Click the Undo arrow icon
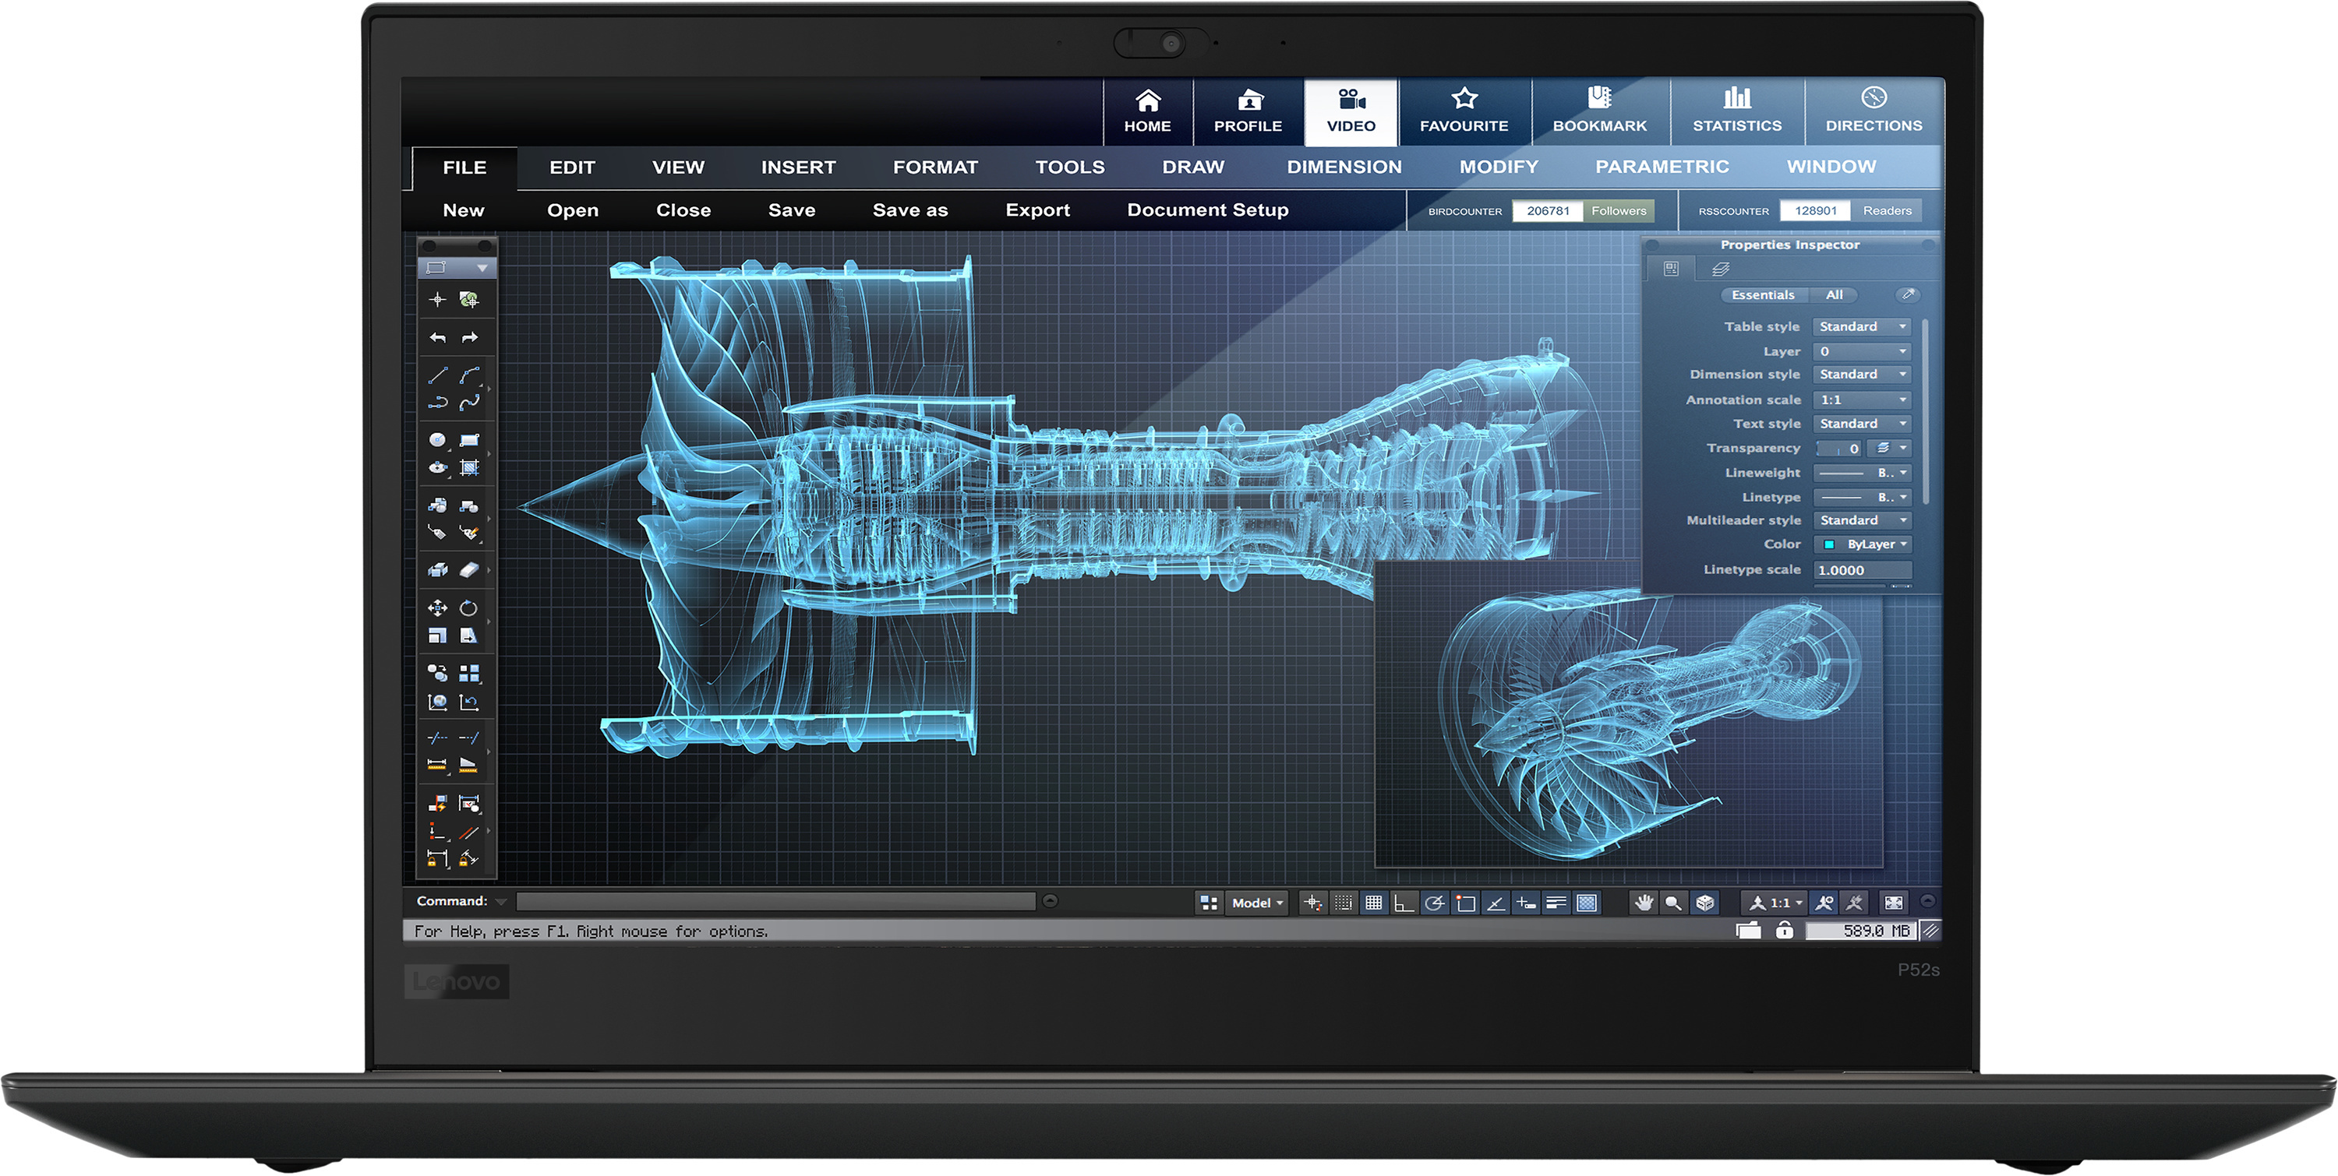The width and height of the screenshot is (2338, 1176). (x=437, y=338)
